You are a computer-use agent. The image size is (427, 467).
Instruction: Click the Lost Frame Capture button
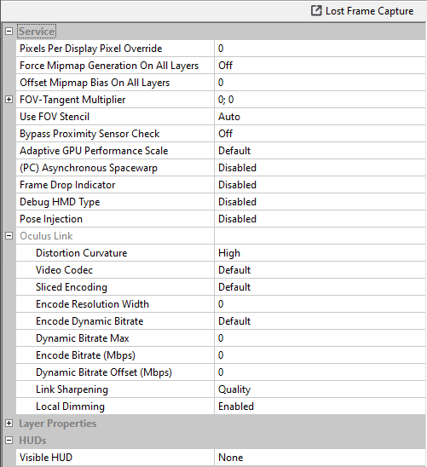[x=362, y=11]
